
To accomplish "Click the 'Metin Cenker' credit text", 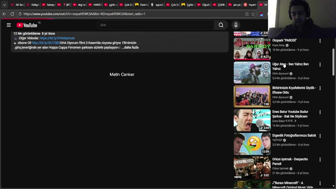I will [x=122, y=75].
